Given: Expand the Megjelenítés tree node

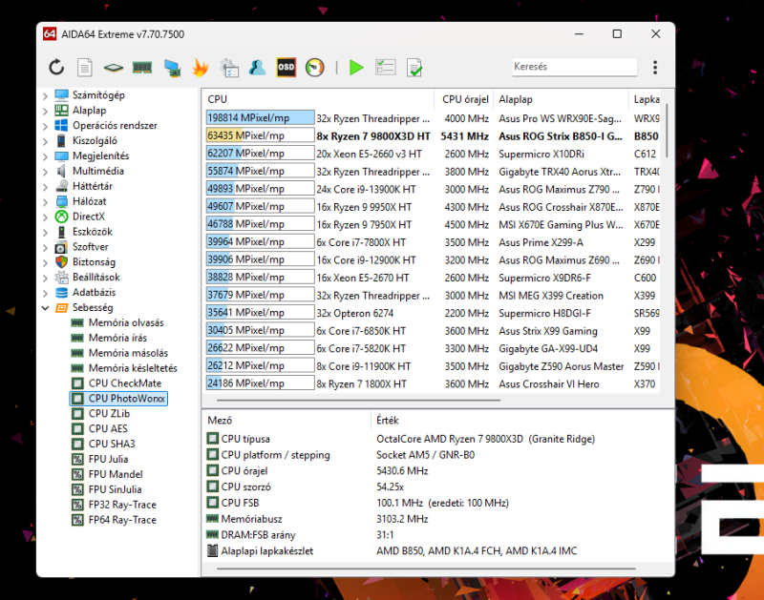Looking at the screenshot, I should (45, 156).
